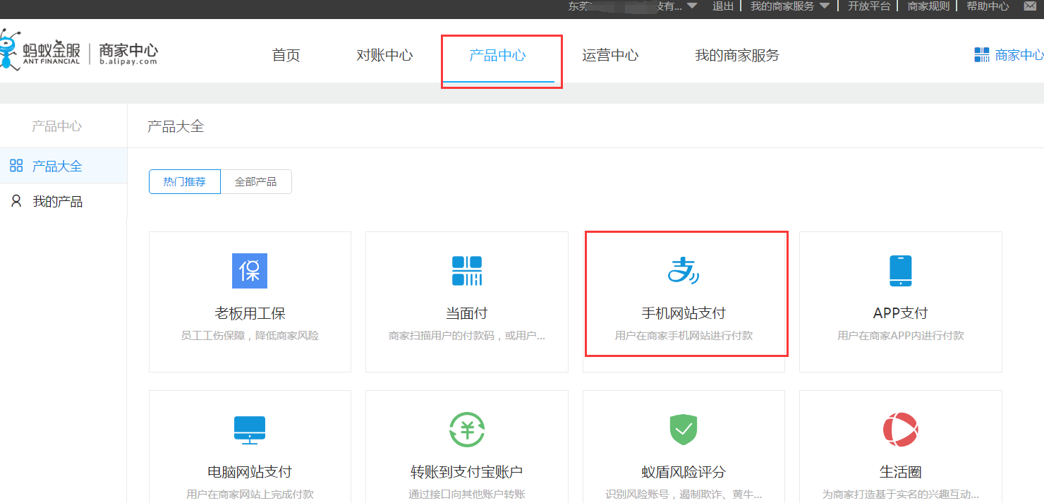Click the QR code icon beside 商家中心

pyautogui.click(x=982, y=55)
